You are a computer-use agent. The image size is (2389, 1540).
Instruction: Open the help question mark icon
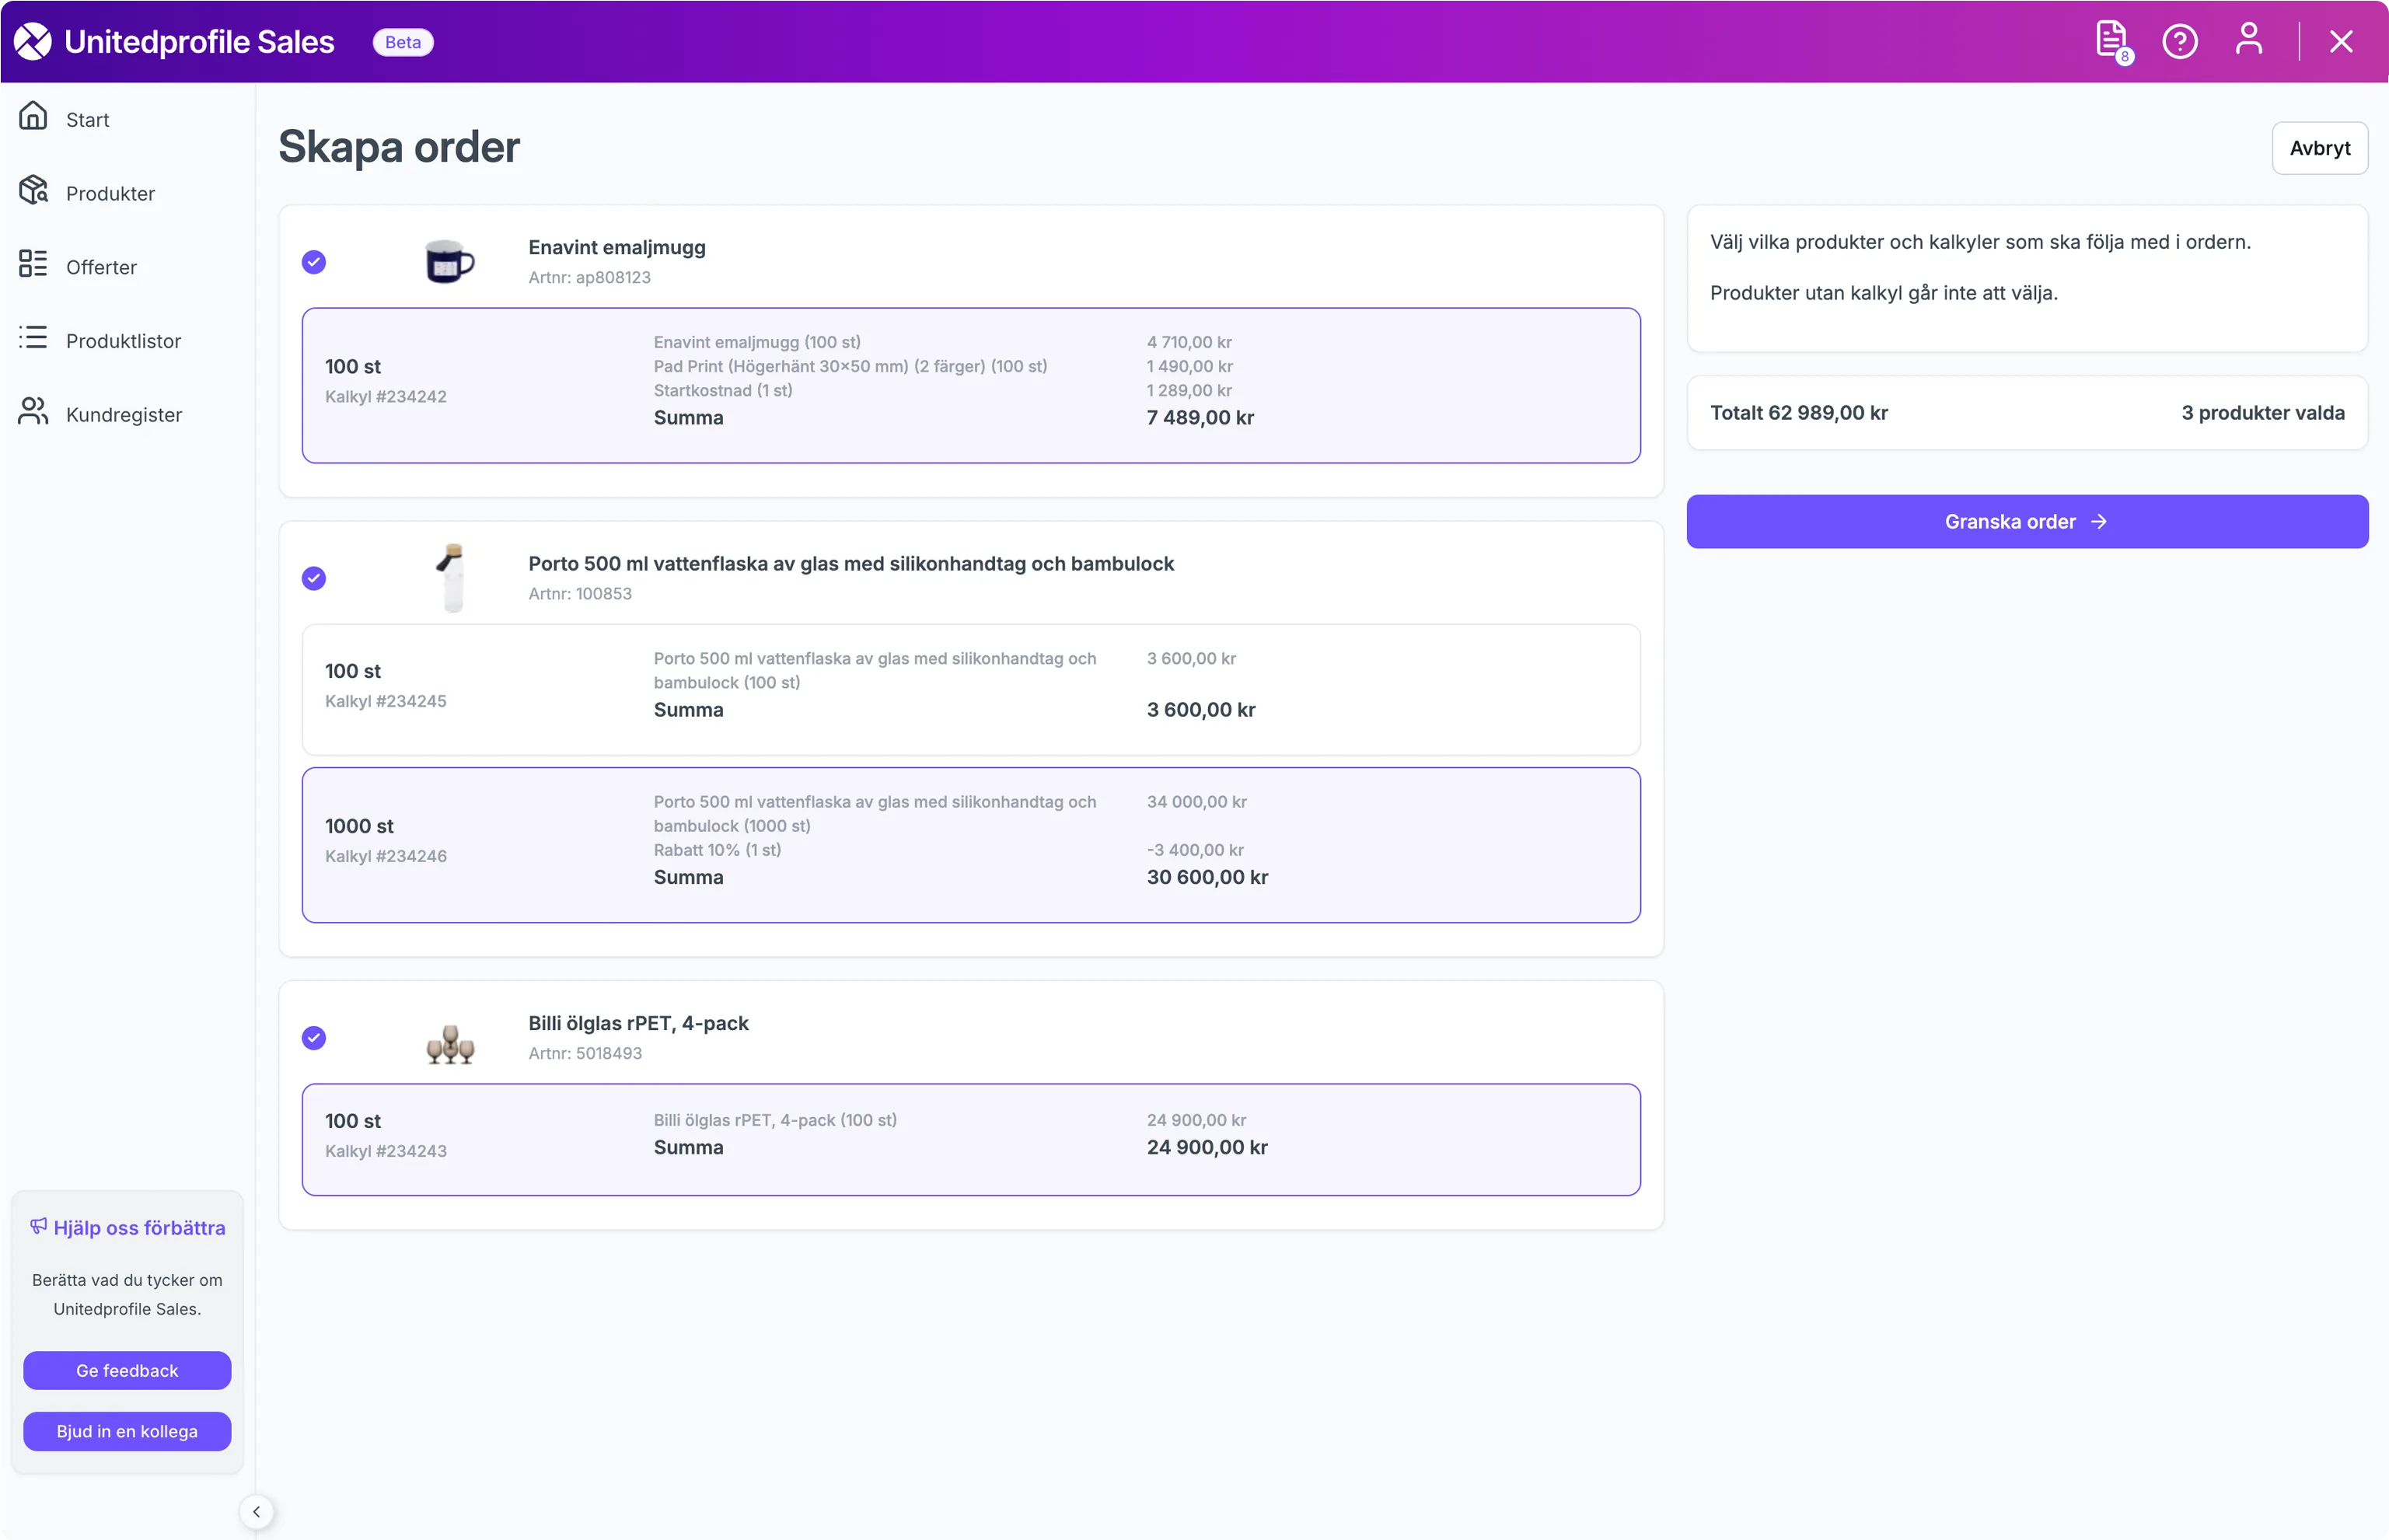pyautogui.click(x=2180, y=41)
